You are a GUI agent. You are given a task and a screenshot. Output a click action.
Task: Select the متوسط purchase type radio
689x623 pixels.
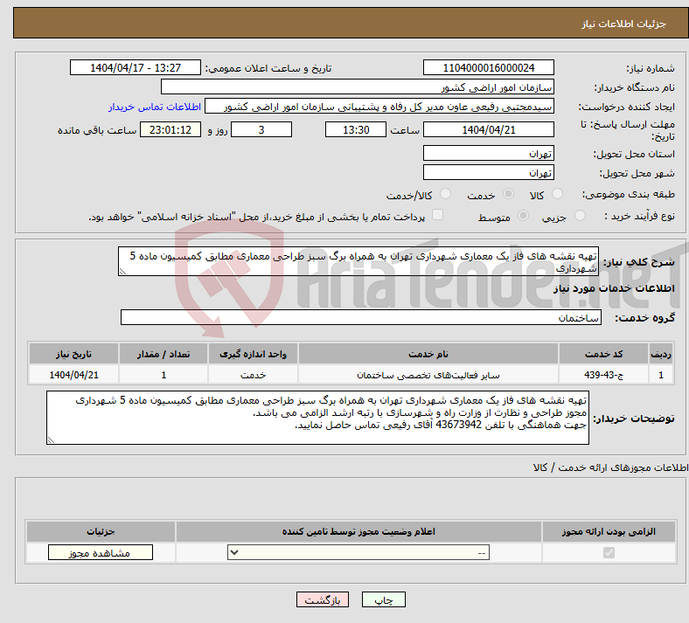(524, 216)
